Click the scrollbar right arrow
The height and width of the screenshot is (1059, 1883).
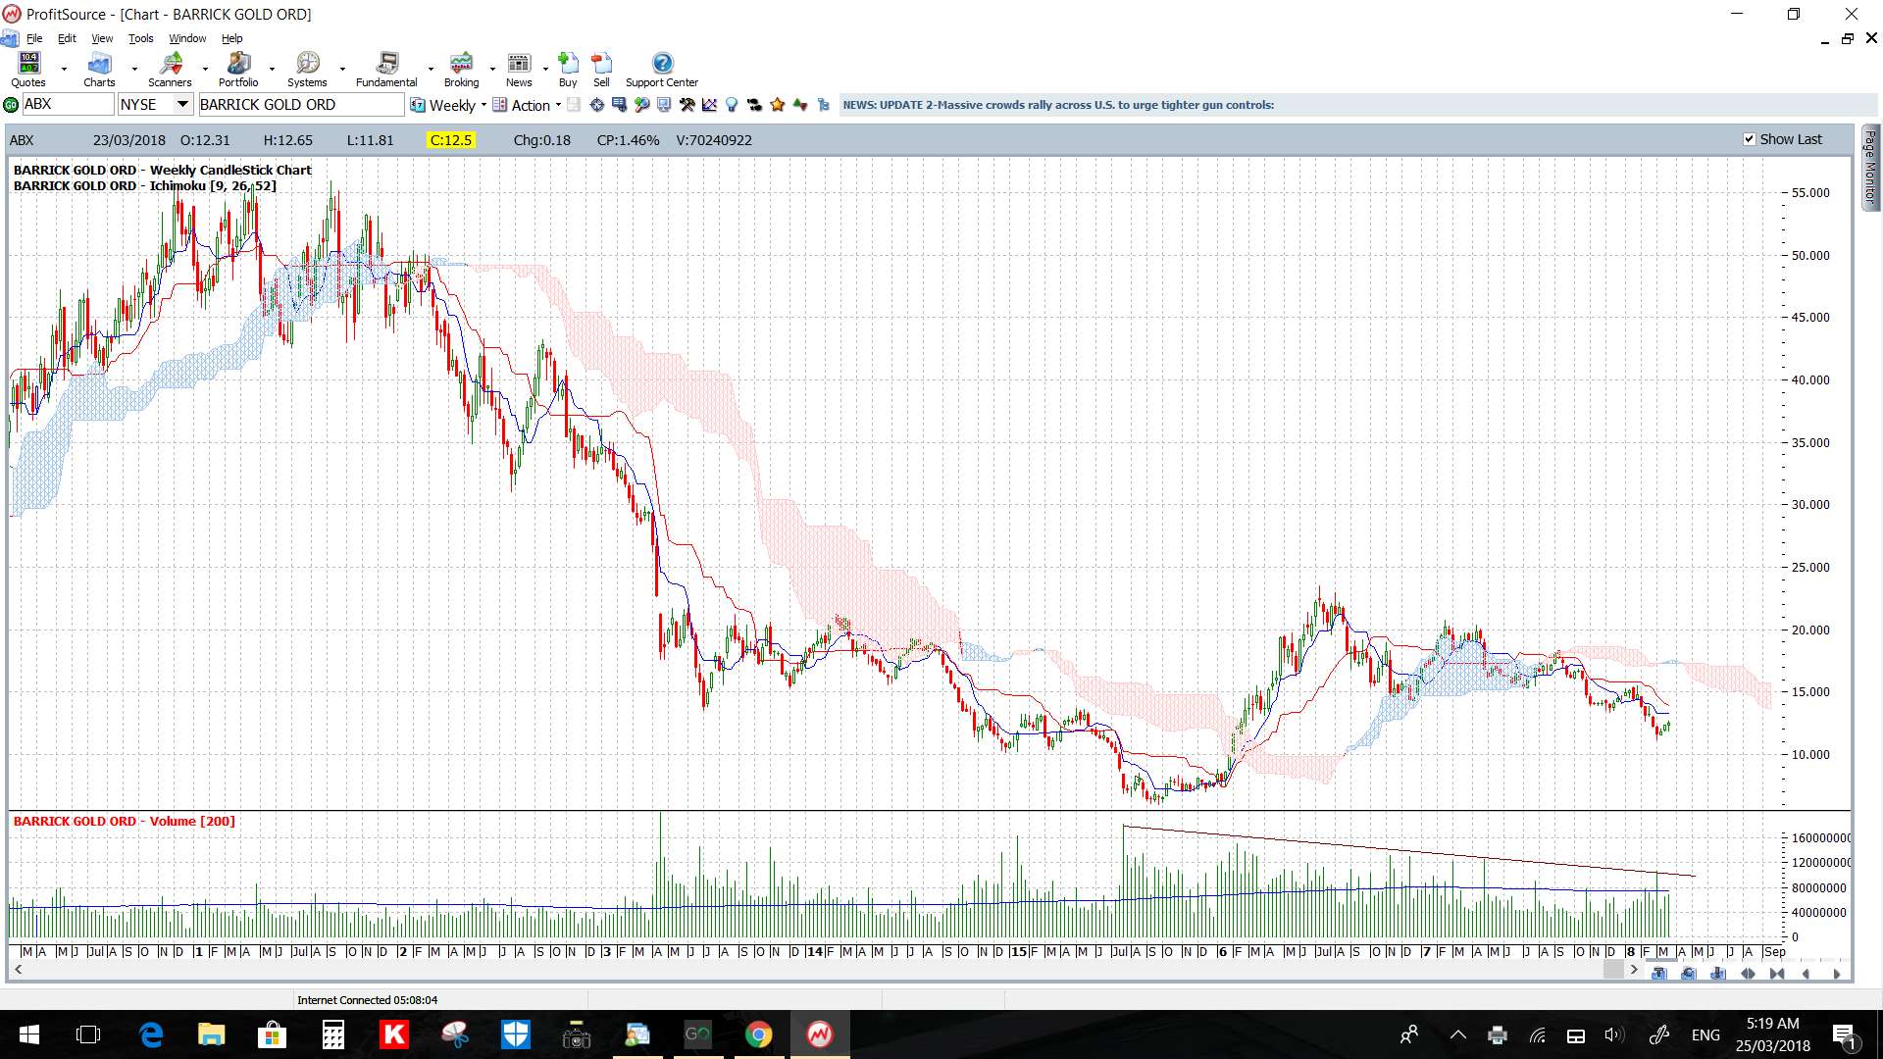[x=1634, y=970]
